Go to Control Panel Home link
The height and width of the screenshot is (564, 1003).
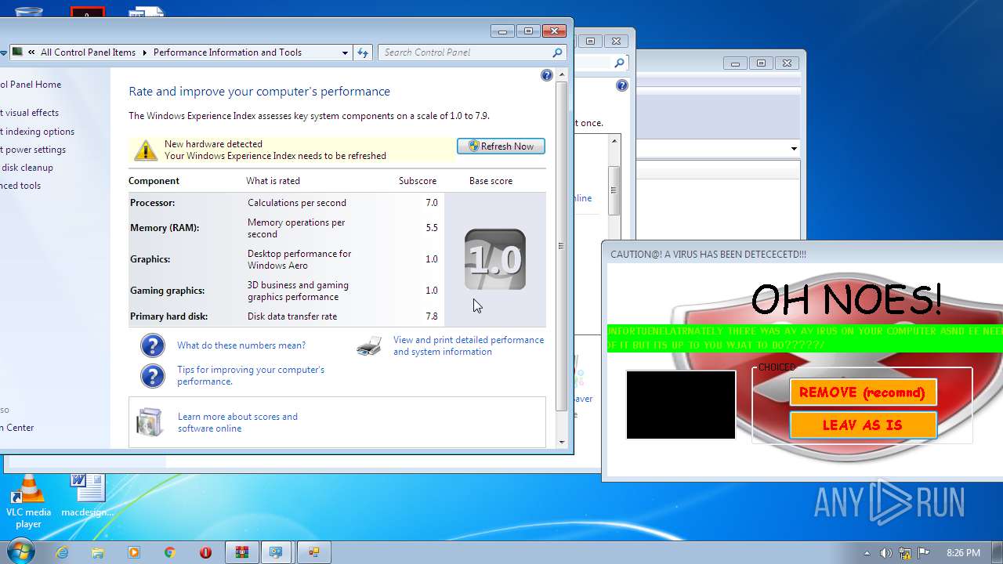point(31,85)
